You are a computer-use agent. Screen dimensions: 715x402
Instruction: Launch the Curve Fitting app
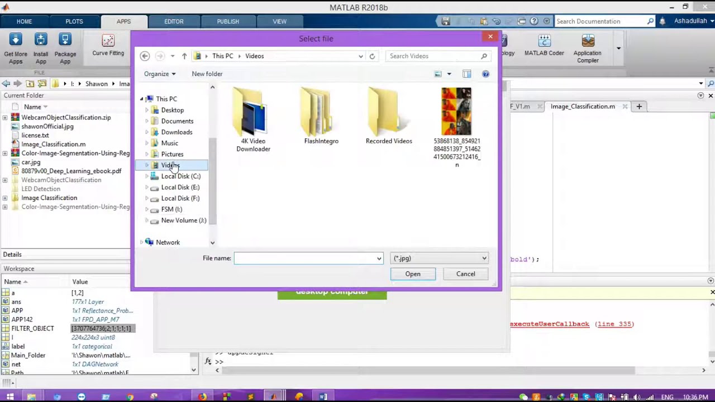click(x=108, y=46)
